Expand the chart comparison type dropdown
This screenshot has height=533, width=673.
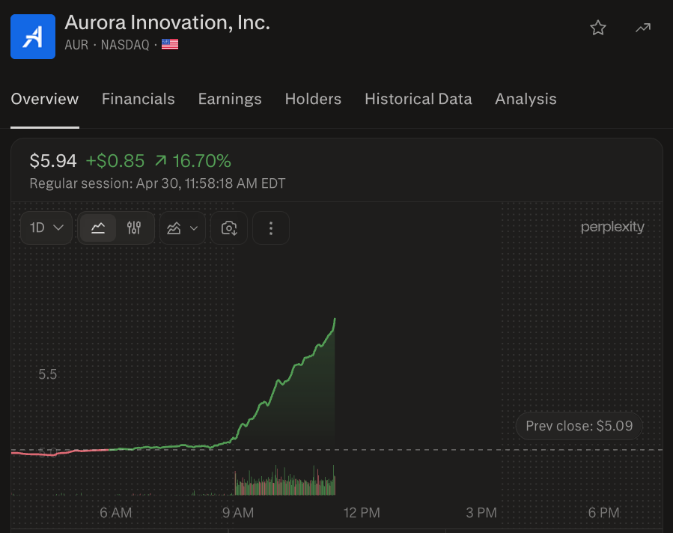[x=183, y=228]
